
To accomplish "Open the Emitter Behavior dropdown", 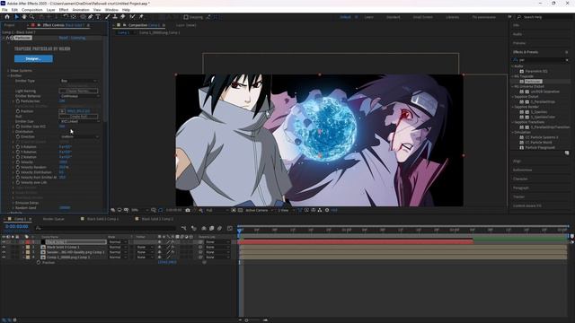I will tap(79, 96).
